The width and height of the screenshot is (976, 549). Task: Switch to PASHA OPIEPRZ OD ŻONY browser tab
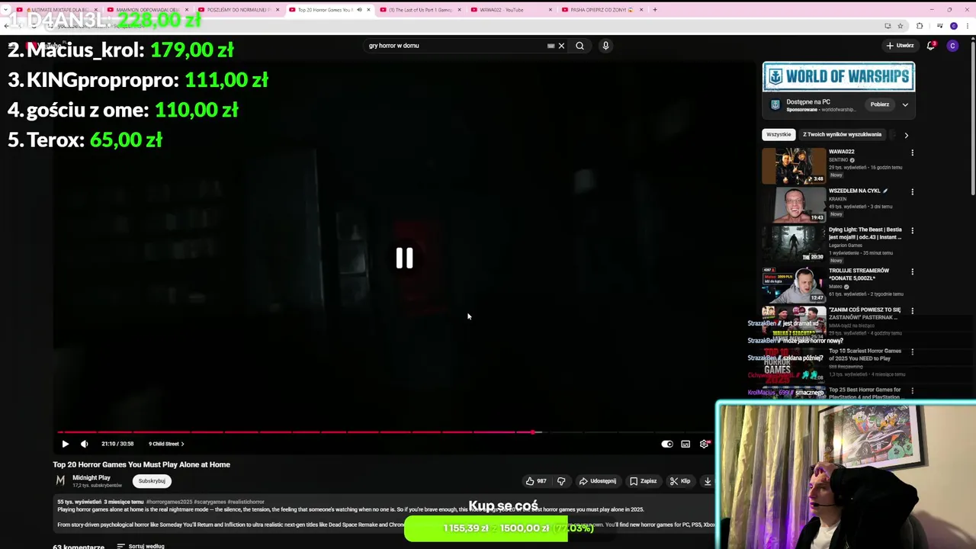[x=602, y=10]
